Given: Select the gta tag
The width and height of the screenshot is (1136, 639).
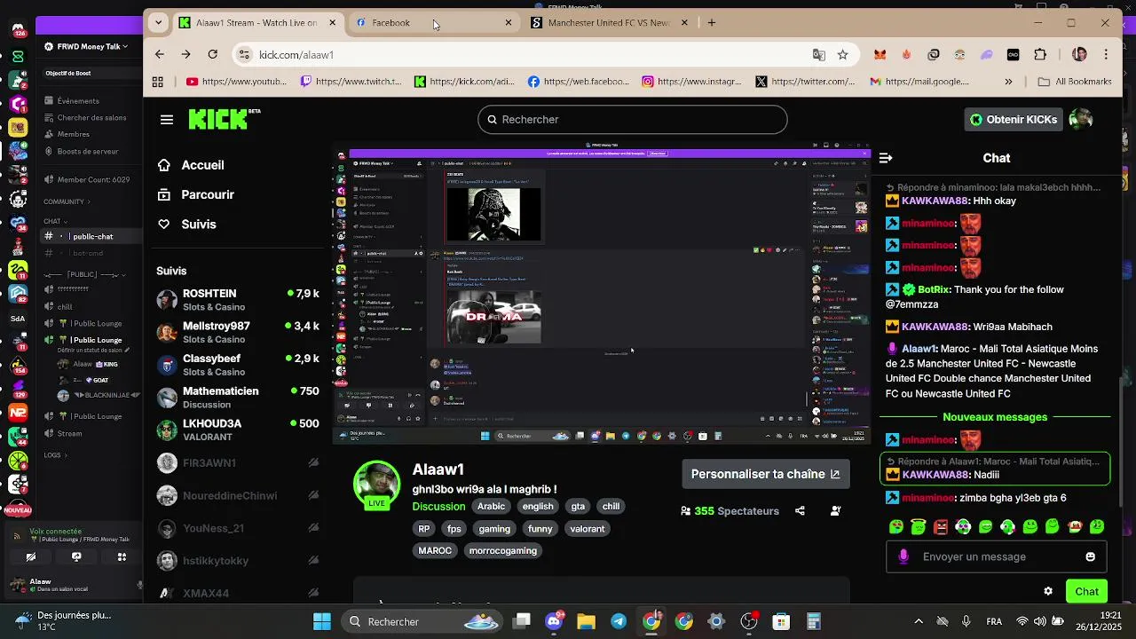Looking at the screenshot, I should pos(578,507).
